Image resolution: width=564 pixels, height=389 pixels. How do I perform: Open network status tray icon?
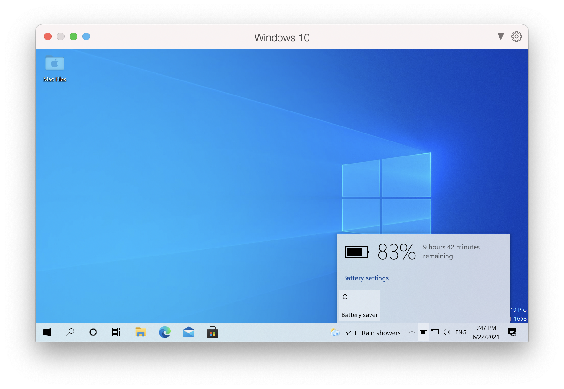click(x=435, y=332)
